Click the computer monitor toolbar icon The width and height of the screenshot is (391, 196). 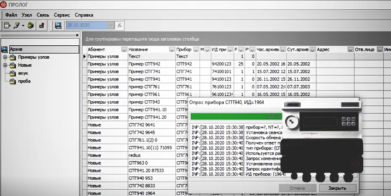(x=58, y=25)
